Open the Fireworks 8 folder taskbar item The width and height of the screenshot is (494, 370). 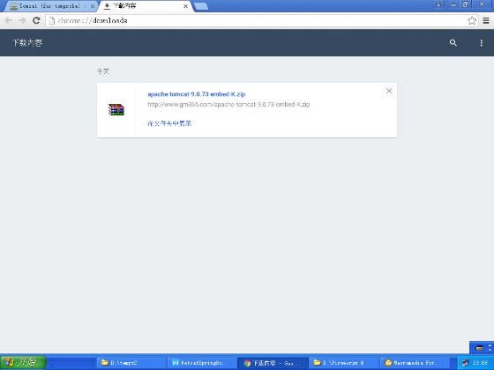[x=344, y=363]
